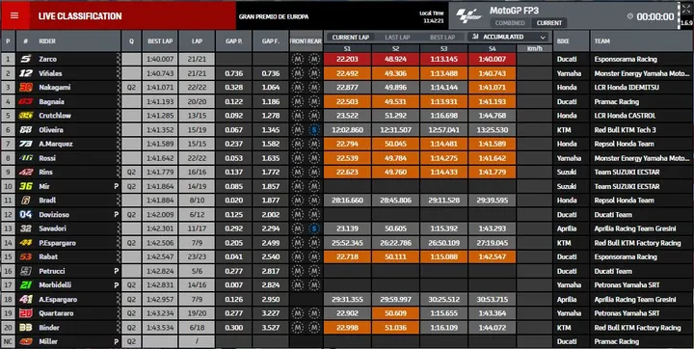The image size is (694, 349).
Task: Click Savadori's rear tyre S icon
Action: click(x=314, y=228)
